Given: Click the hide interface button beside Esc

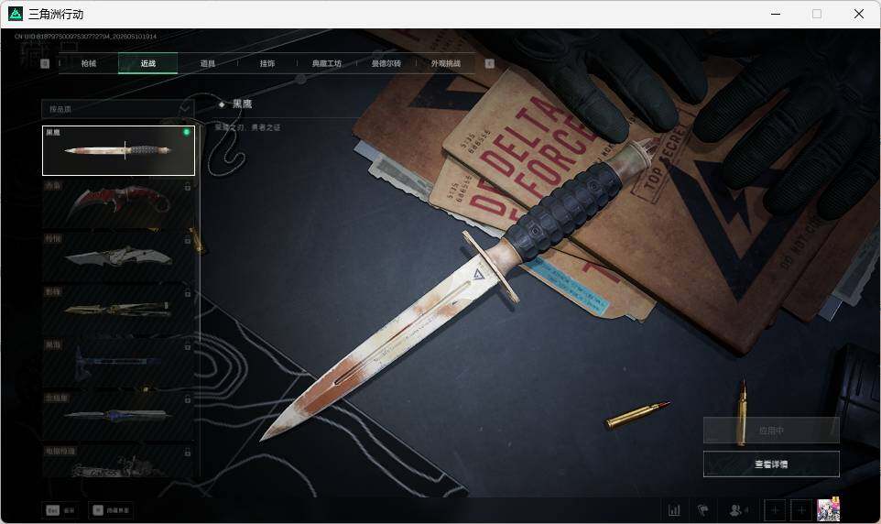Looking at the screenshot, I should [111, 510].
